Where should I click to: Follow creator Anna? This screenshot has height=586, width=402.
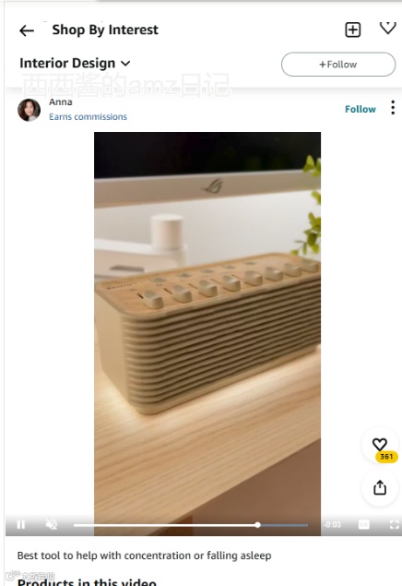pos(361,109)
